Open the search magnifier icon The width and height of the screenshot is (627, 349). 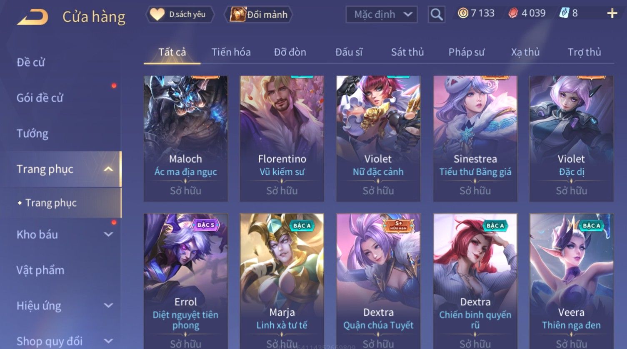coord(436,15)
